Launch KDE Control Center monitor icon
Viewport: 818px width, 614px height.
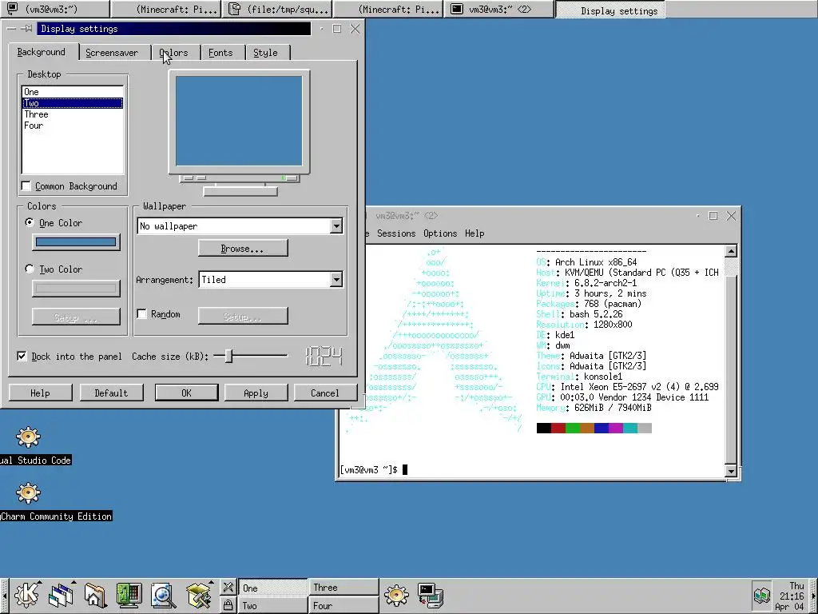(x=129, y=595)
